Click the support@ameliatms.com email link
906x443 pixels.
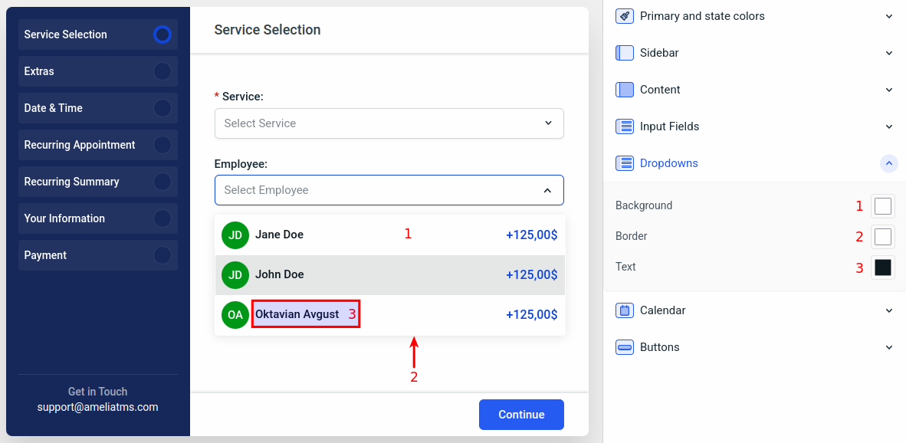[97, 407]
